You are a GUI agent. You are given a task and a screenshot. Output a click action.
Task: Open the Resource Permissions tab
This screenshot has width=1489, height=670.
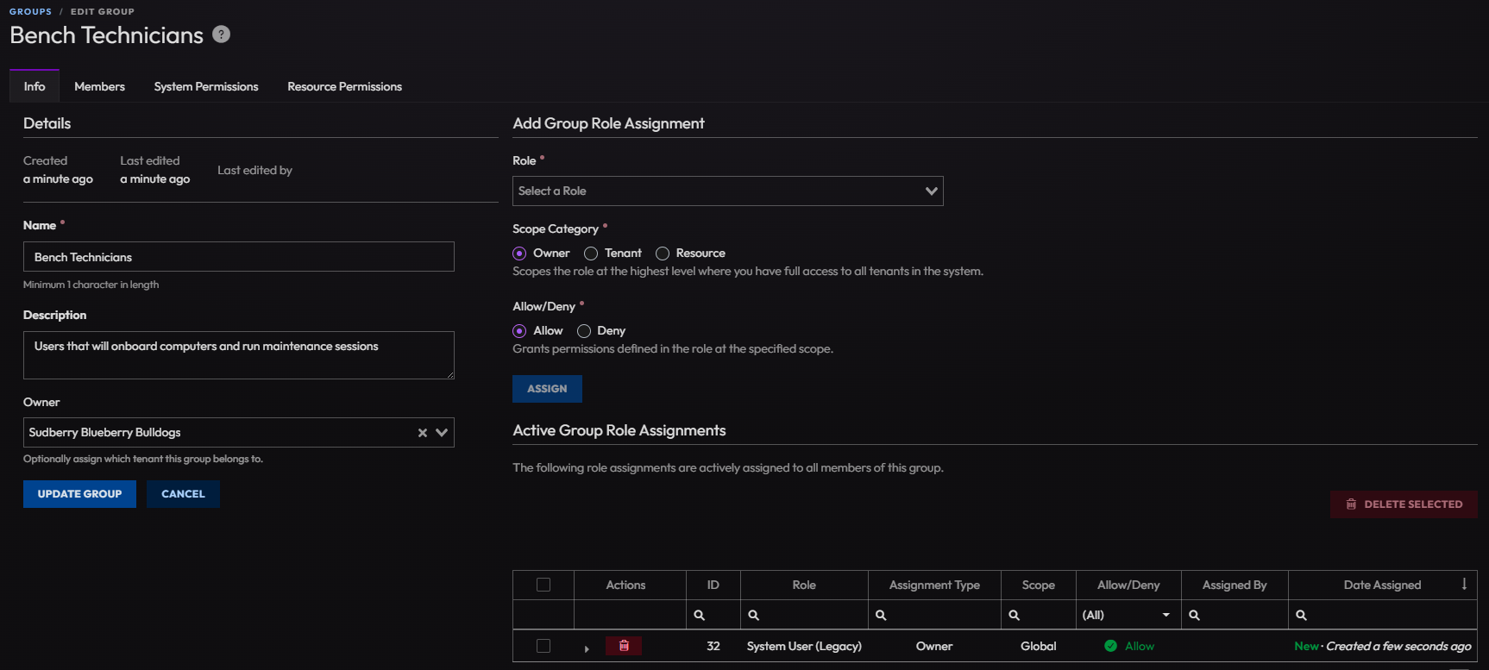pyautogui.click(x=344, y=86)
